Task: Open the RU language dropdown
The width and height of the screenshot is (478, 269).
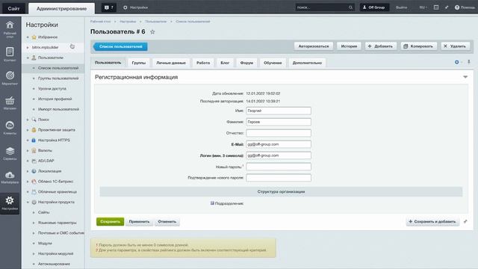Action: [423, 7]
